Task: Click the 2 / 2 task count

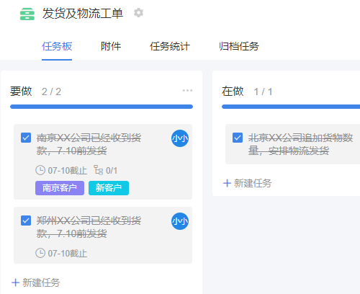Action: 51,92
